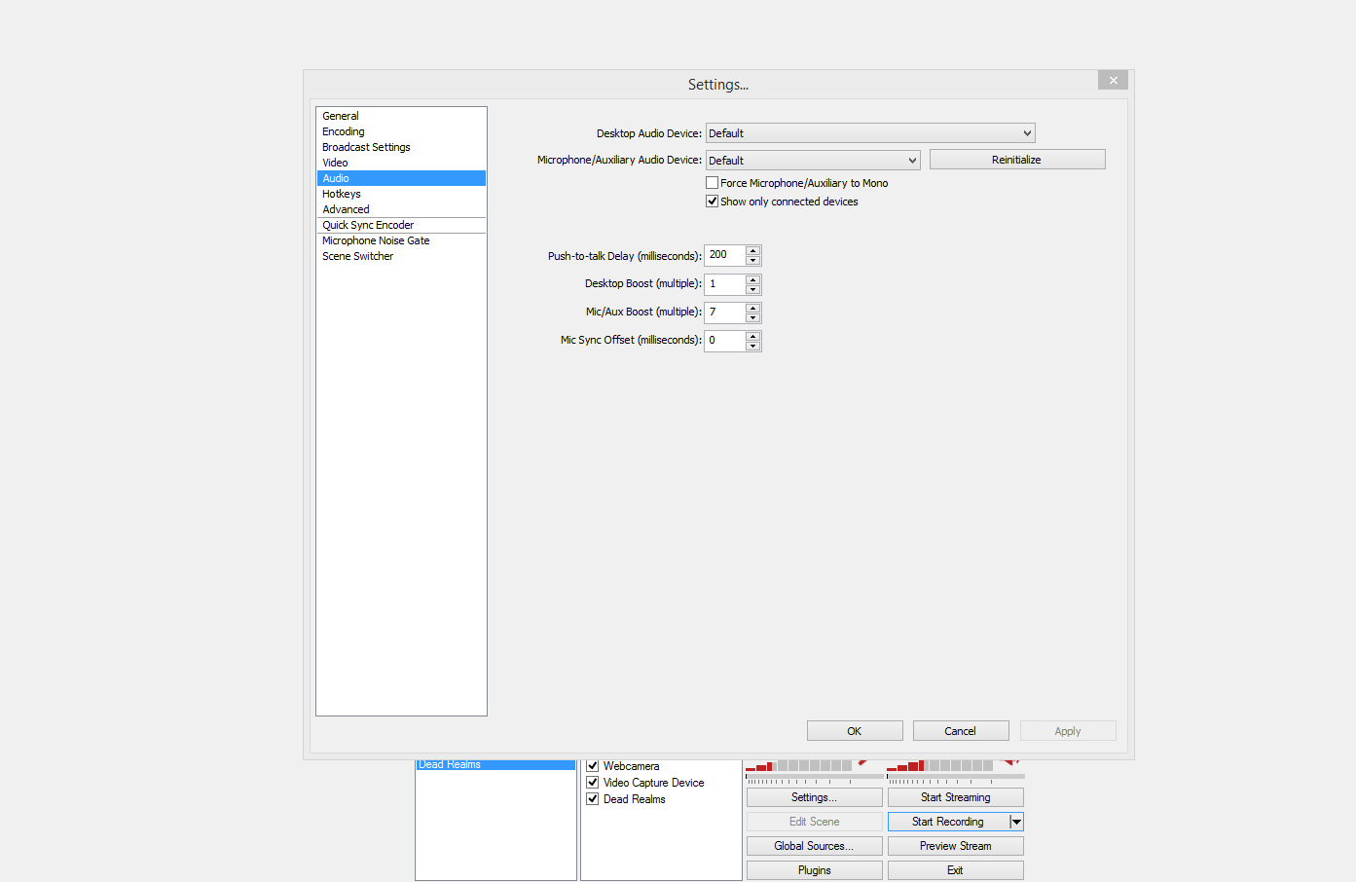Expand the Microphone/Auxiliary Audio Device dropdown
1356x882 pixels.
click(813, 161)
